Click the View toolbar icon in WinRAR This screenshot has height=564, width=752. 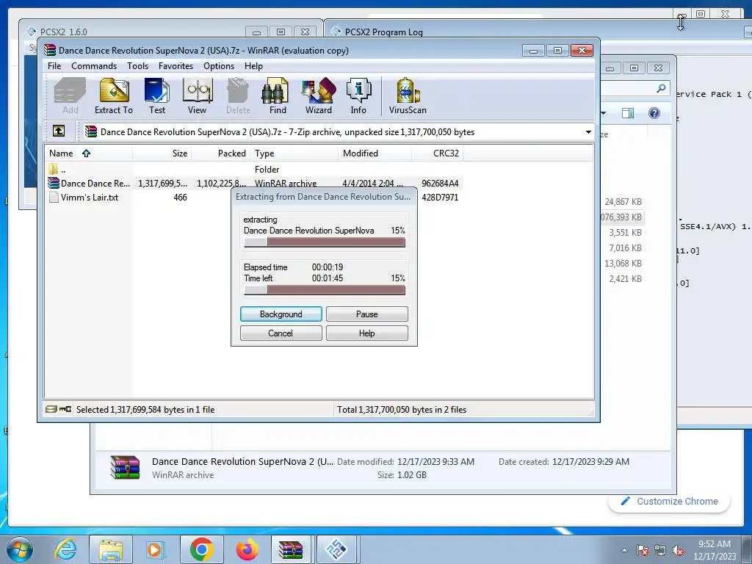pos(197,96)
